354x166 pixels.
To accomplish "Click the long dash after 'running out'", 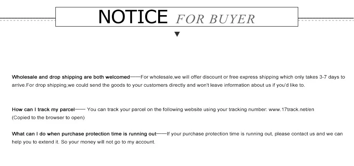I will (x=161, y=134).
